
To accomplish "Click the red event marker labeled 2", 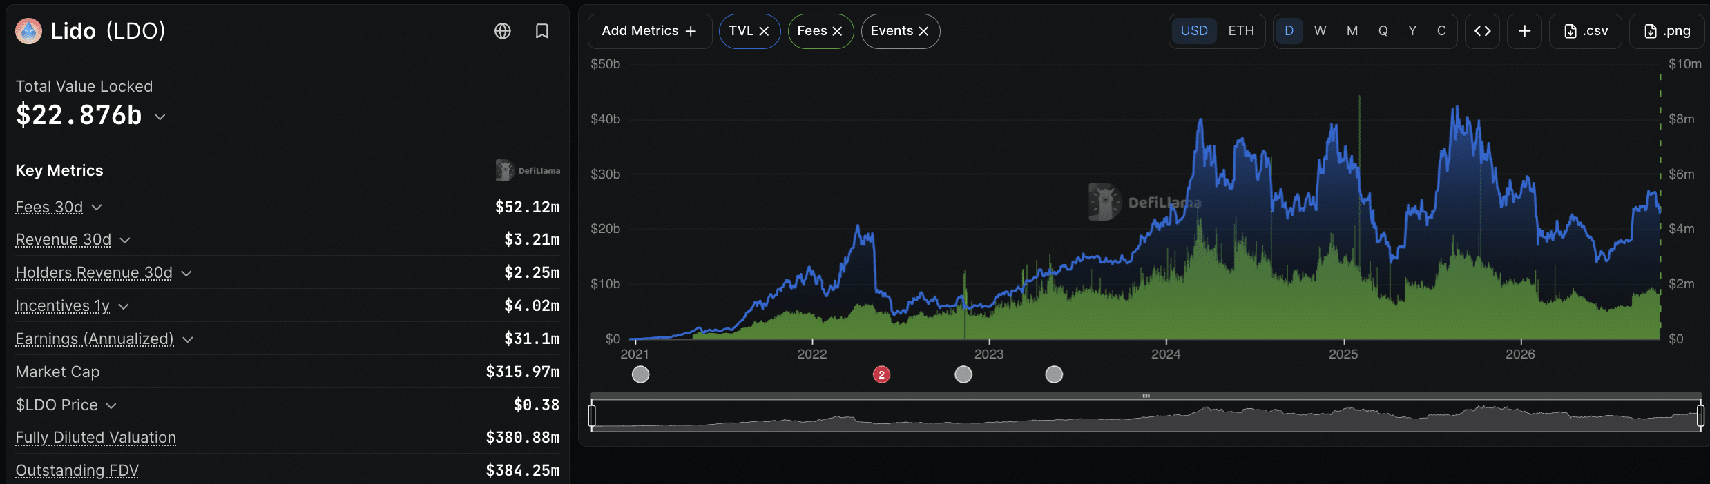I will [x=881, y=374].
